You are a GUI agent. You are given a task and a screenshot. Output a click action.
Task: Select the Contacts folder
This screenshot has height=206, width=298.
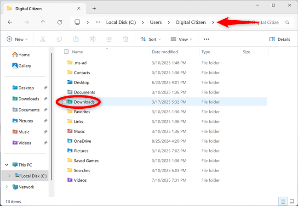coord(165,72)
